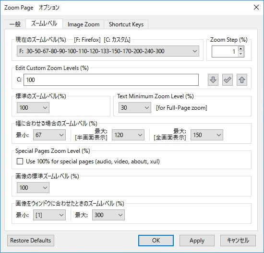
Task: Increase Zoom Step with the up spinner
Action: pos(241,49)
